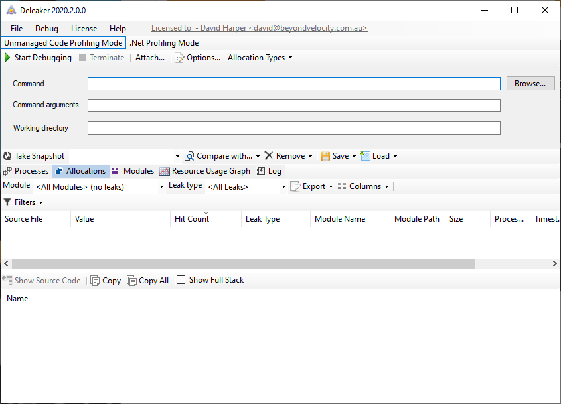Click the green Start Debugging play icon
The image size is (561, 404).
(7, 58)
